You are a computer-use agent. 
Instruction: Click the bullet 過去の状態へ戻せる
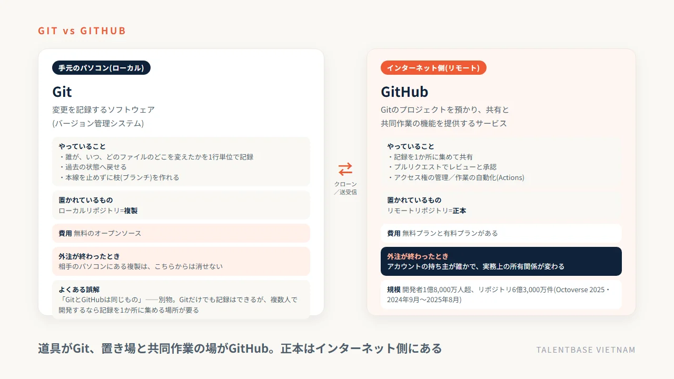coord(93,167)
